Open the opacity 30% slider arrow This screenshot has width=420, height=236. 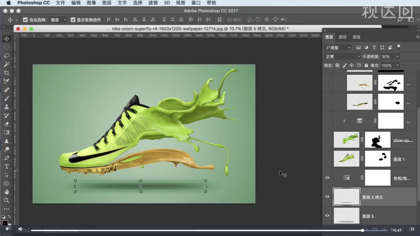[398, 57]
